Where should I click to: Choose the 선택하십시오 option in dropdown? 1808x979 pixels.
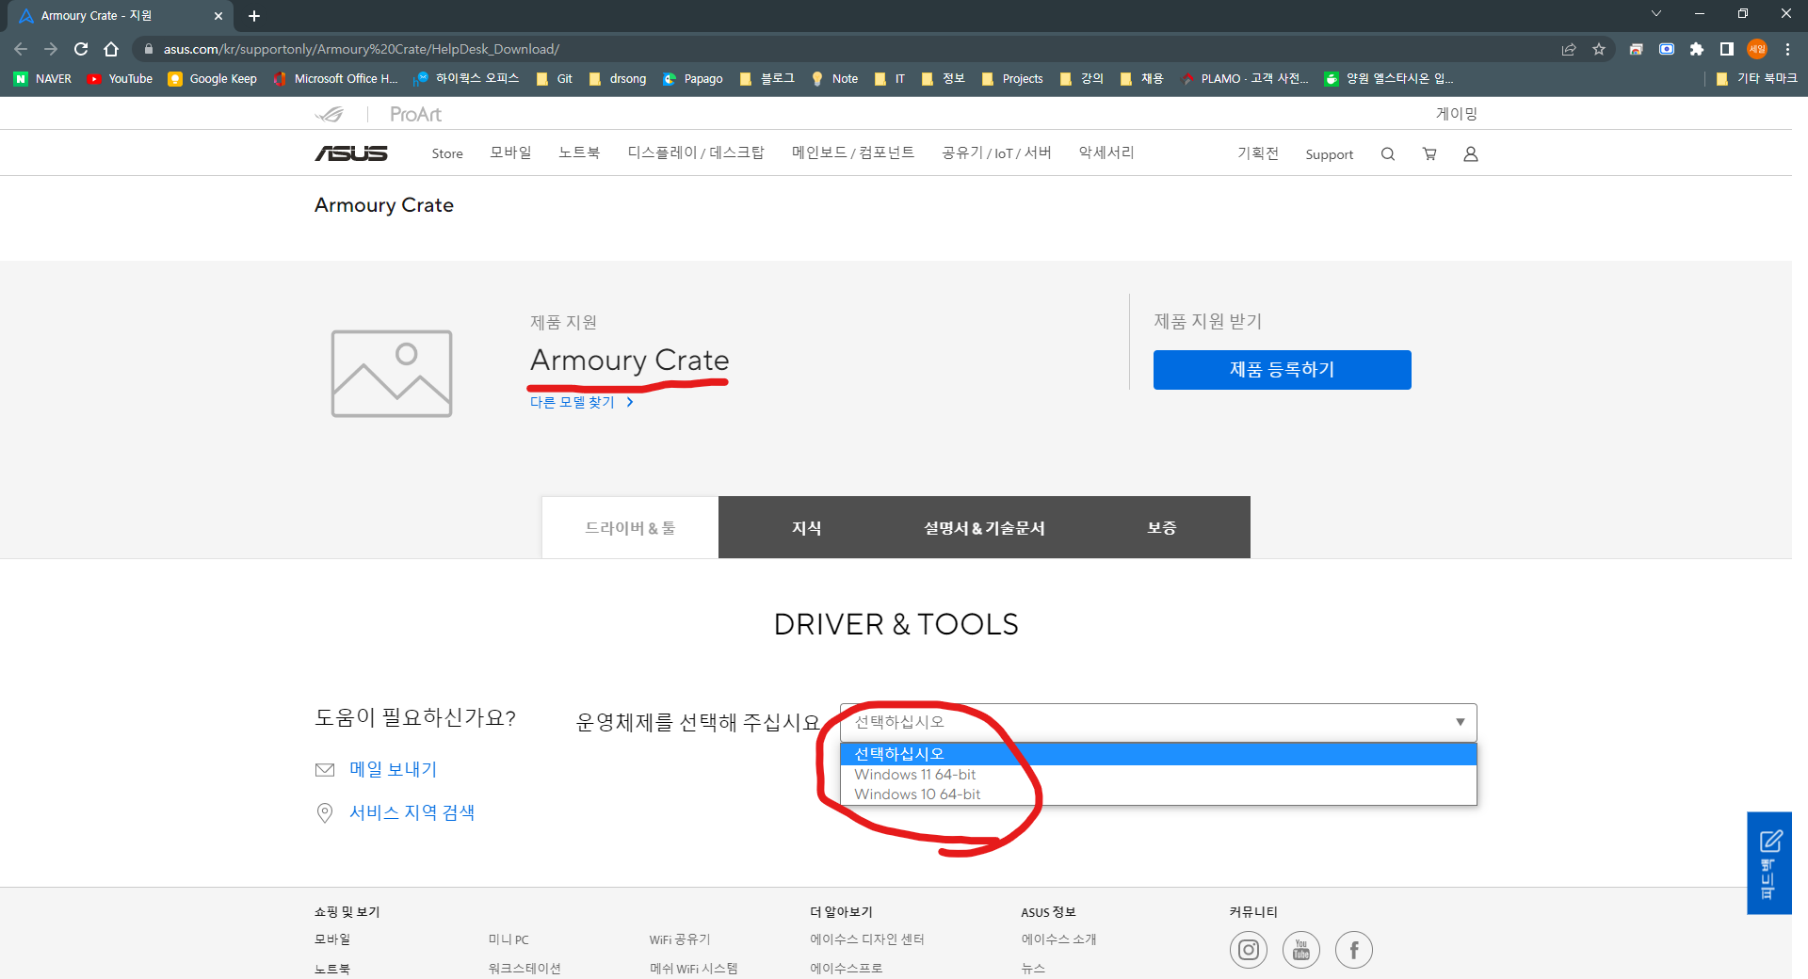(1158, 754)
